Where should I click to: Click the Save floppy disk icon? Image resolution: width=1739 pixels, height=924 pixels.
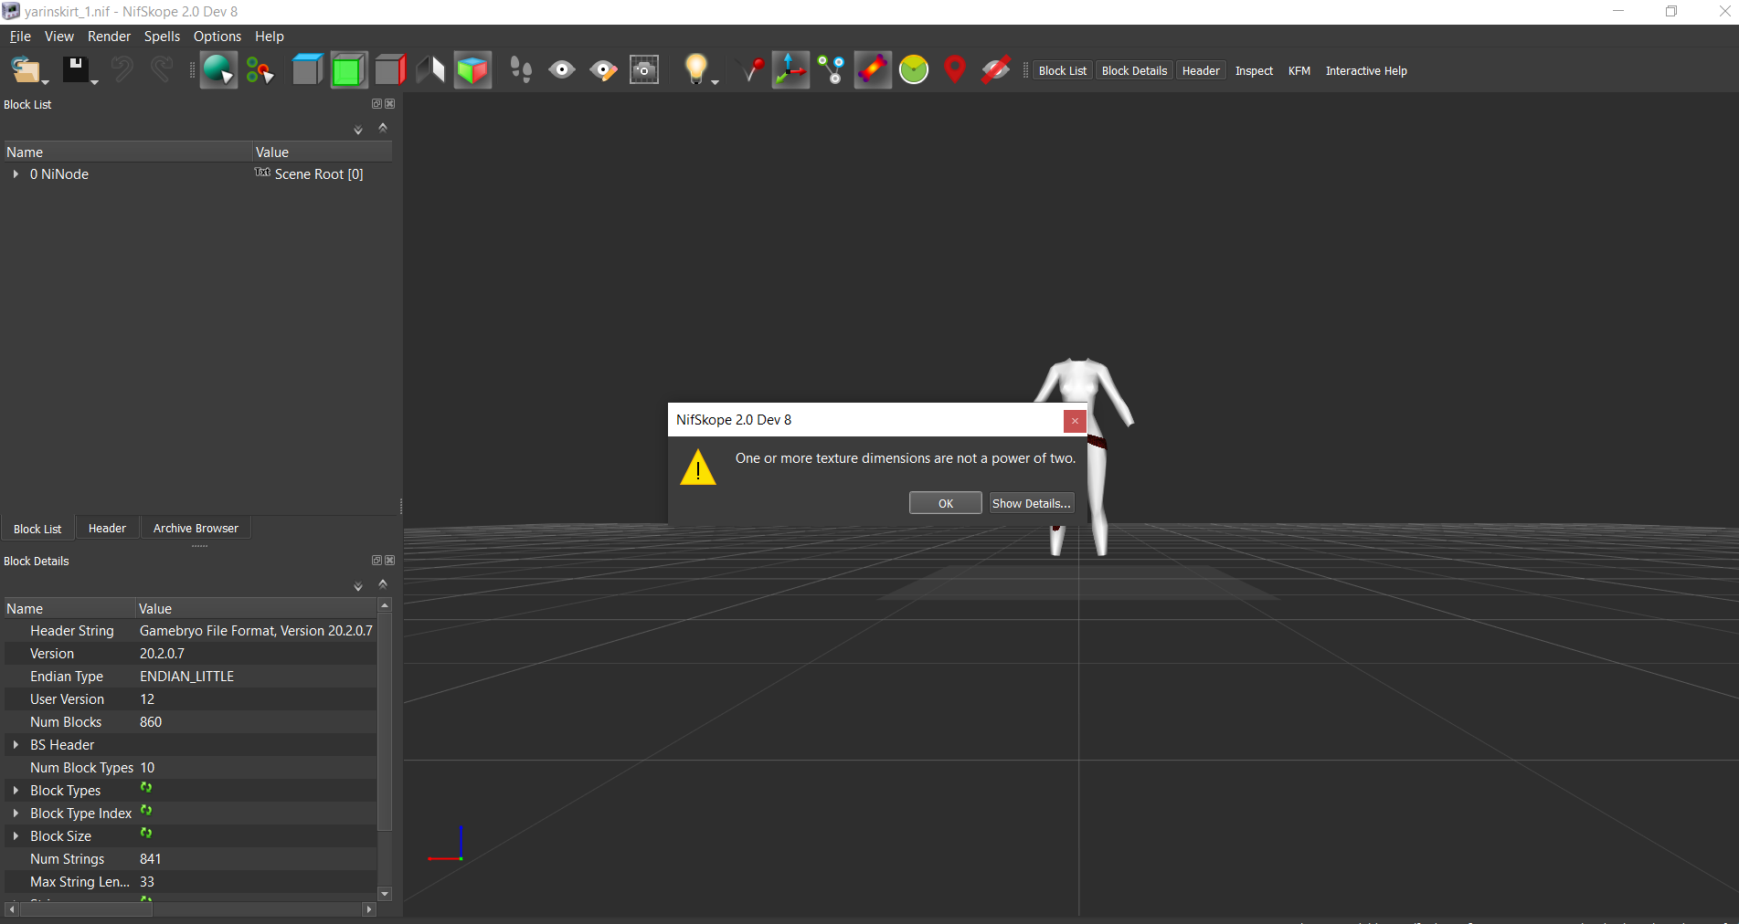pos(76,69)
